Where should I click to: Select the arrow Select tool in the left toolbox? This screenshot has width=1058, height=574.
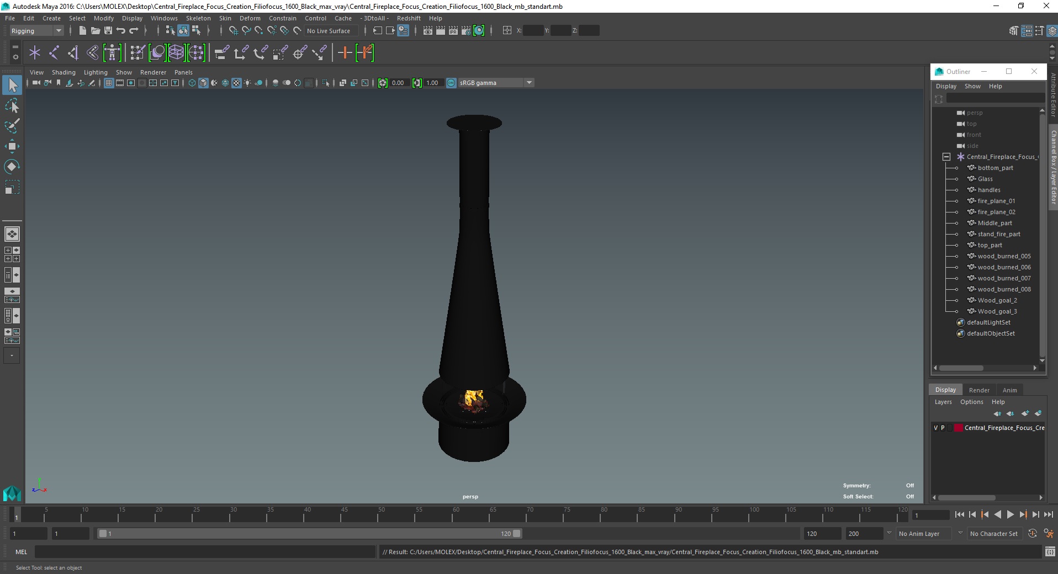click(12, 85)
